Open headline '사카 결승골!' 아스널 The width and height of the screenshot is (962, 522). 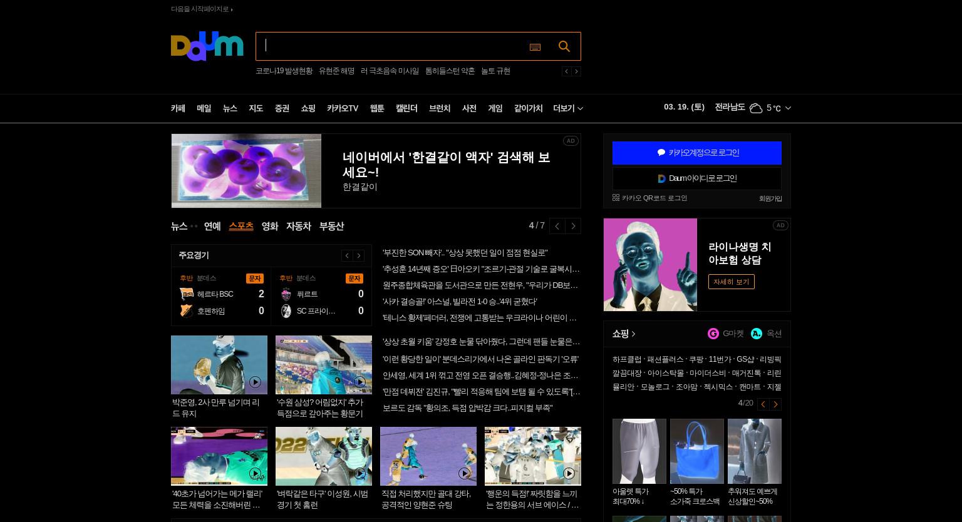(x=460, y=302)
